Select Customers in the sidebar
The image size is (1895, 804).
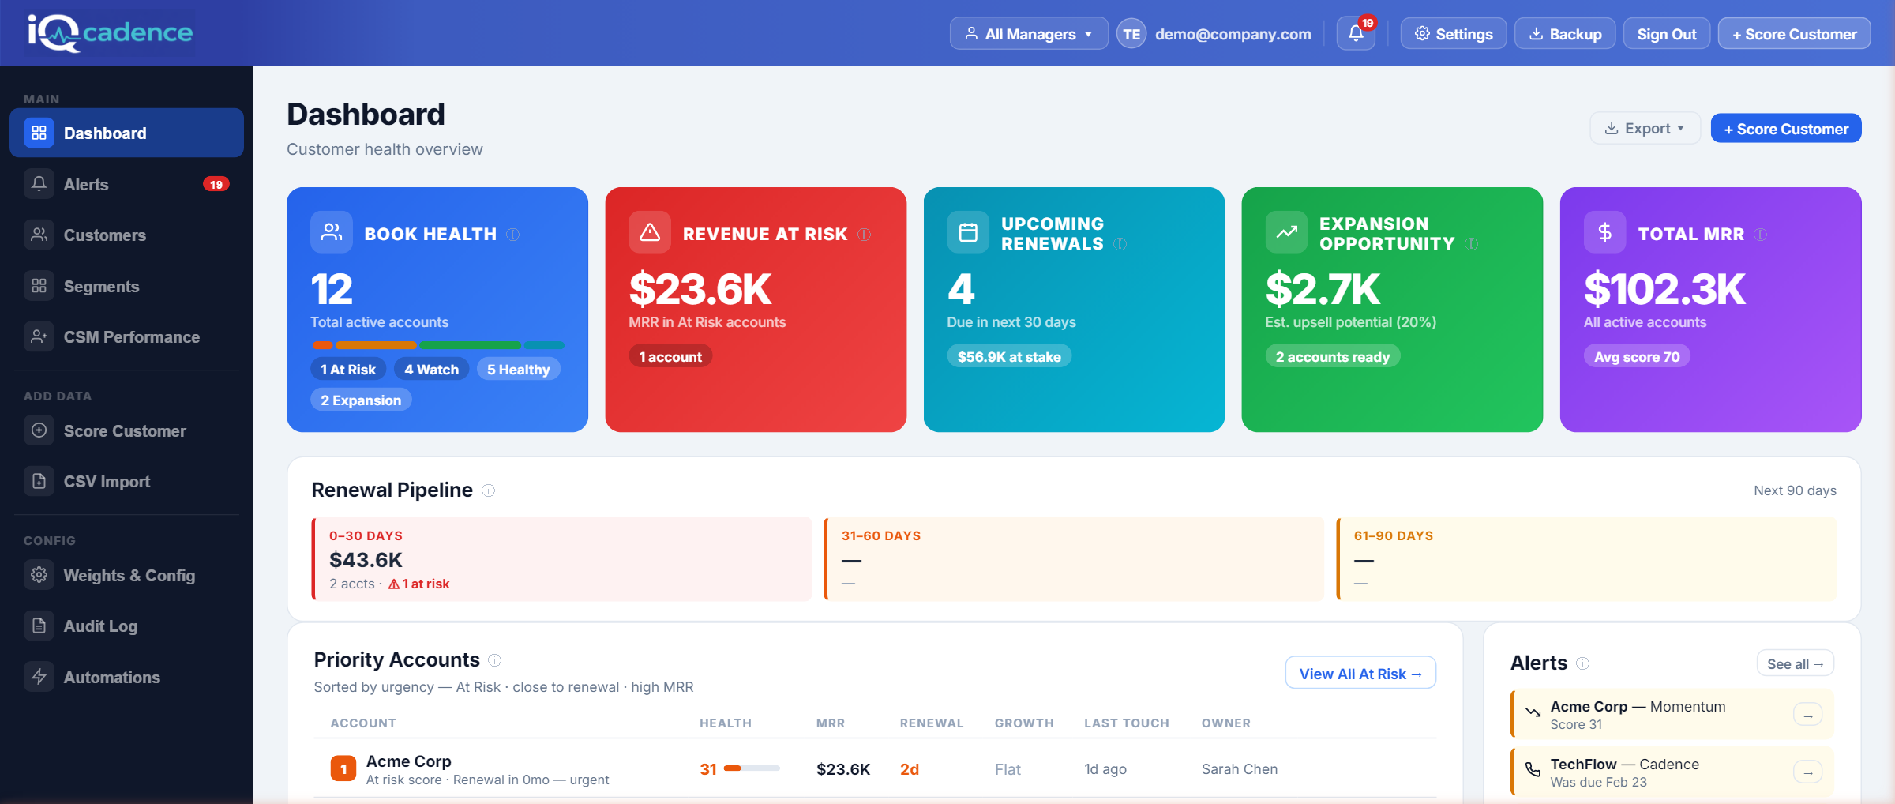104,235
